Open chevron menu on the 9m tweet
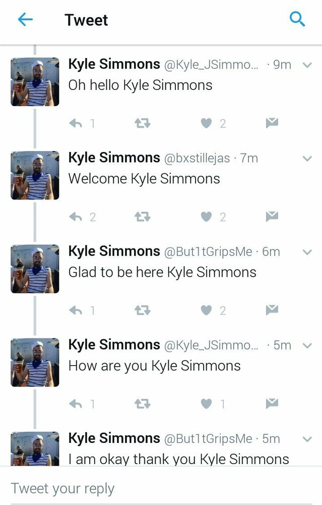Viewport: 322px width, 505px height. pyautogui.click(x=307, y=65)
